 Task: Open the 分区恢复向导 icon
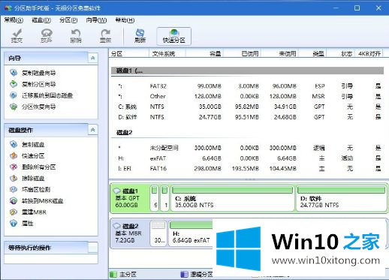pyautogui.click(x=14, y=107)
